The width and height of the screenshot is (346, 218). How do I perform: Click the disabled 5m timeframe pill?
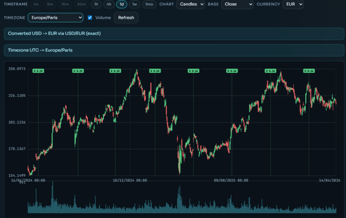(50, 4)
